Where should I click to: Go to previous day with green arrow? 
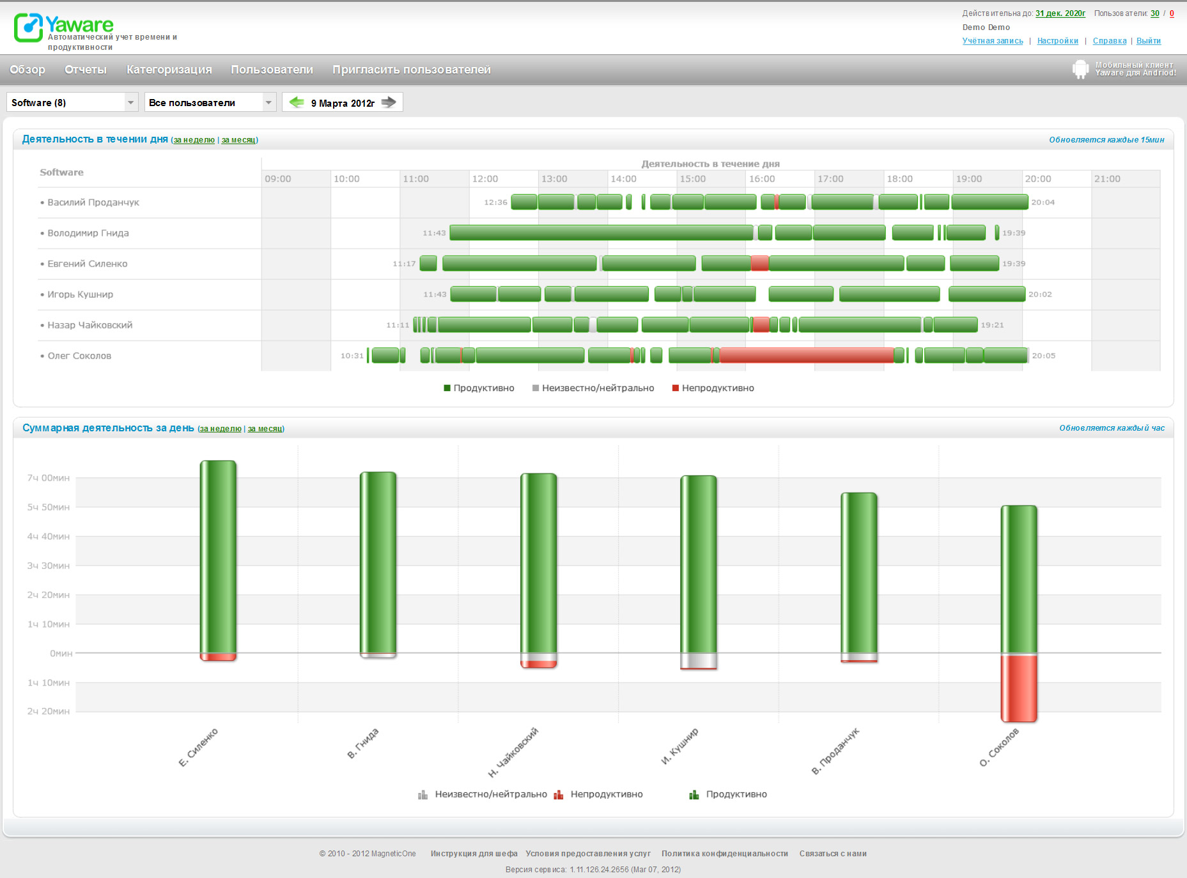point(297,102)
